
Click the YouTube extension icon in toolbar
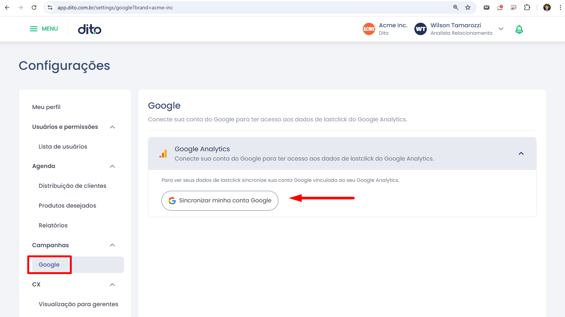coord(487,7)
